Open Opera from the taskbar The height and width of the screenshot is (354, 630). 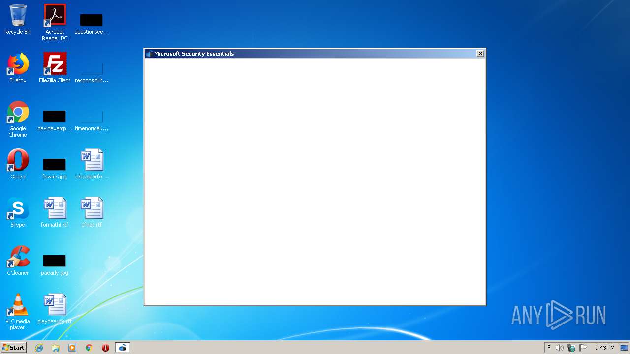click(x=105, y=348)
